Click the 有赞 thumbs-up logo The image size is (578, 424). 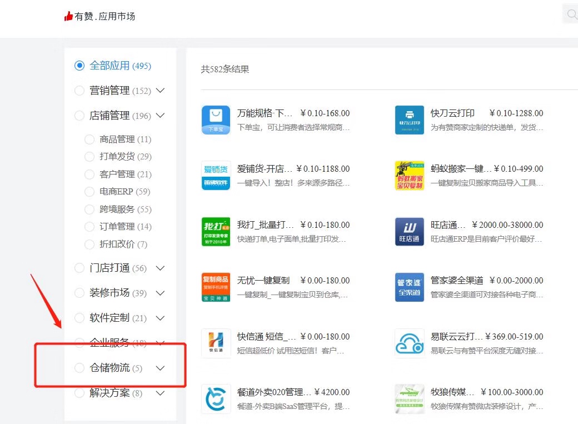click(x=68, y=16)
